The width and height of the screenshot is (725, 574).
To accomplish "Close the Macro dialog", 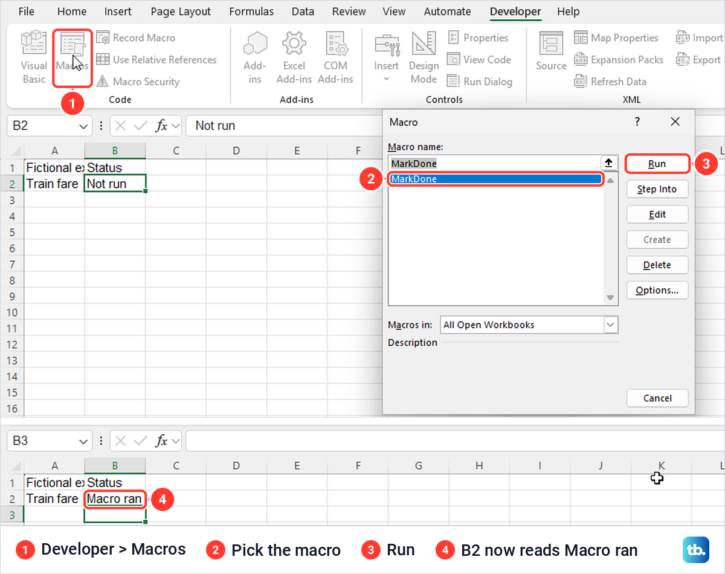I will 675,121.
